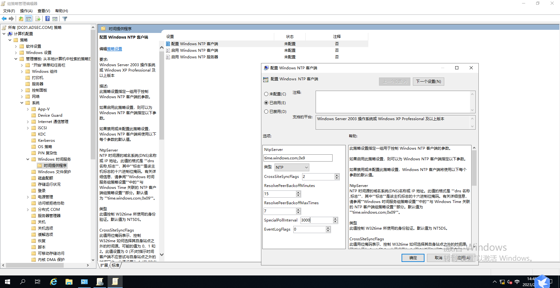Click the NtpServer text input field
Image resolution: width=560 pixels, height=288 pixels.
point(298,158)
